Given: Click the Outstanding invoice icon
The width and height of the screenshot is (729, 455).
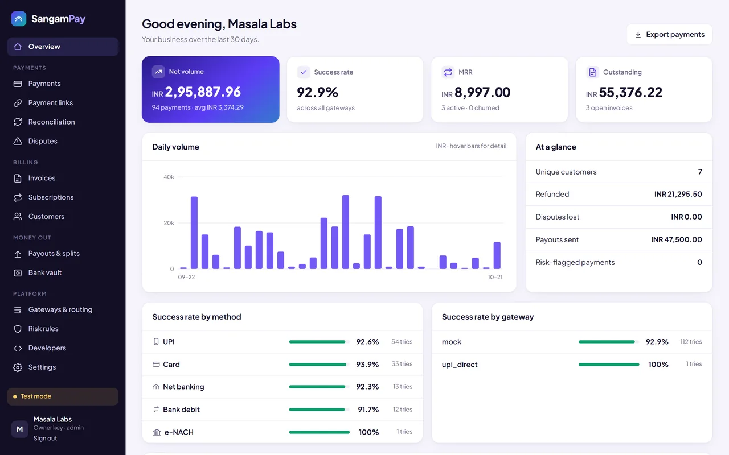Looking at the screenshot, I should pyautogui.click(x=593, y=72).
